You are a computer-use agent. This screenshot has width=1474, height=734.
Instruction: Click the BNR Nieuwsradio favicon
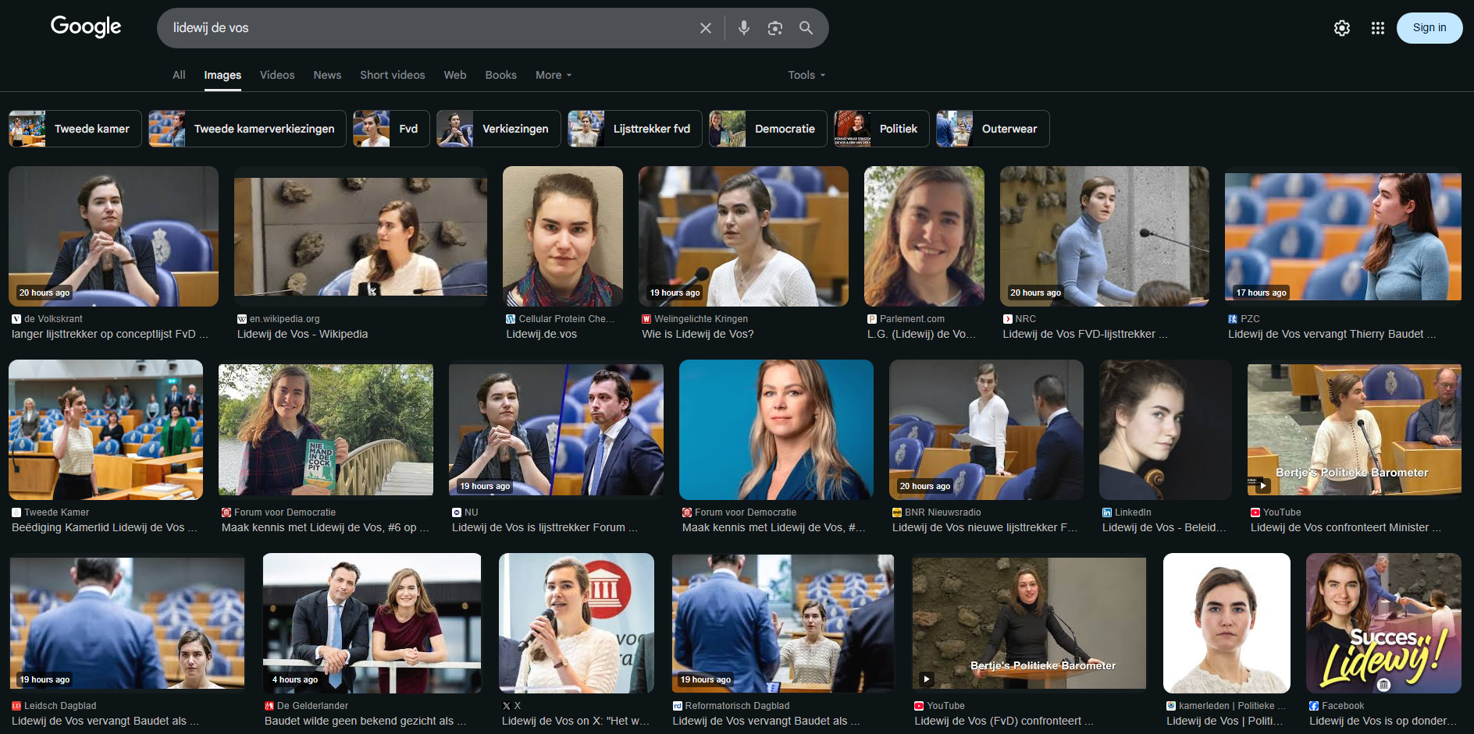(897, 512)
